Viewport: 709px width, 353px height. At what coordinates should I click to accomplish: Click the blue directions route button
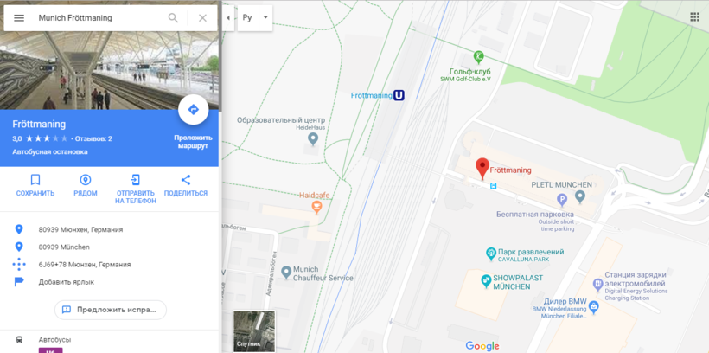194,110
